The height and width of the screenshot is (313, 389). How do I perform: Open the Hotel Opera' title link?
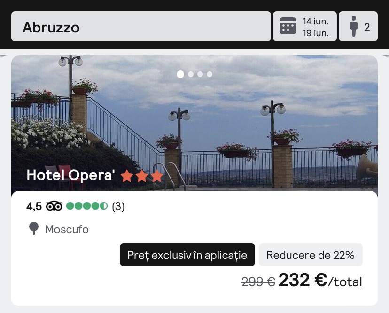(70, 175)
